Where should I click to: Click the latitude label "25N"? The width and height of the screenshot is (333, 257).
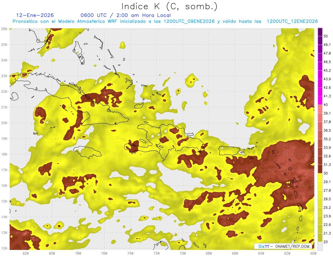coord(4,44)
